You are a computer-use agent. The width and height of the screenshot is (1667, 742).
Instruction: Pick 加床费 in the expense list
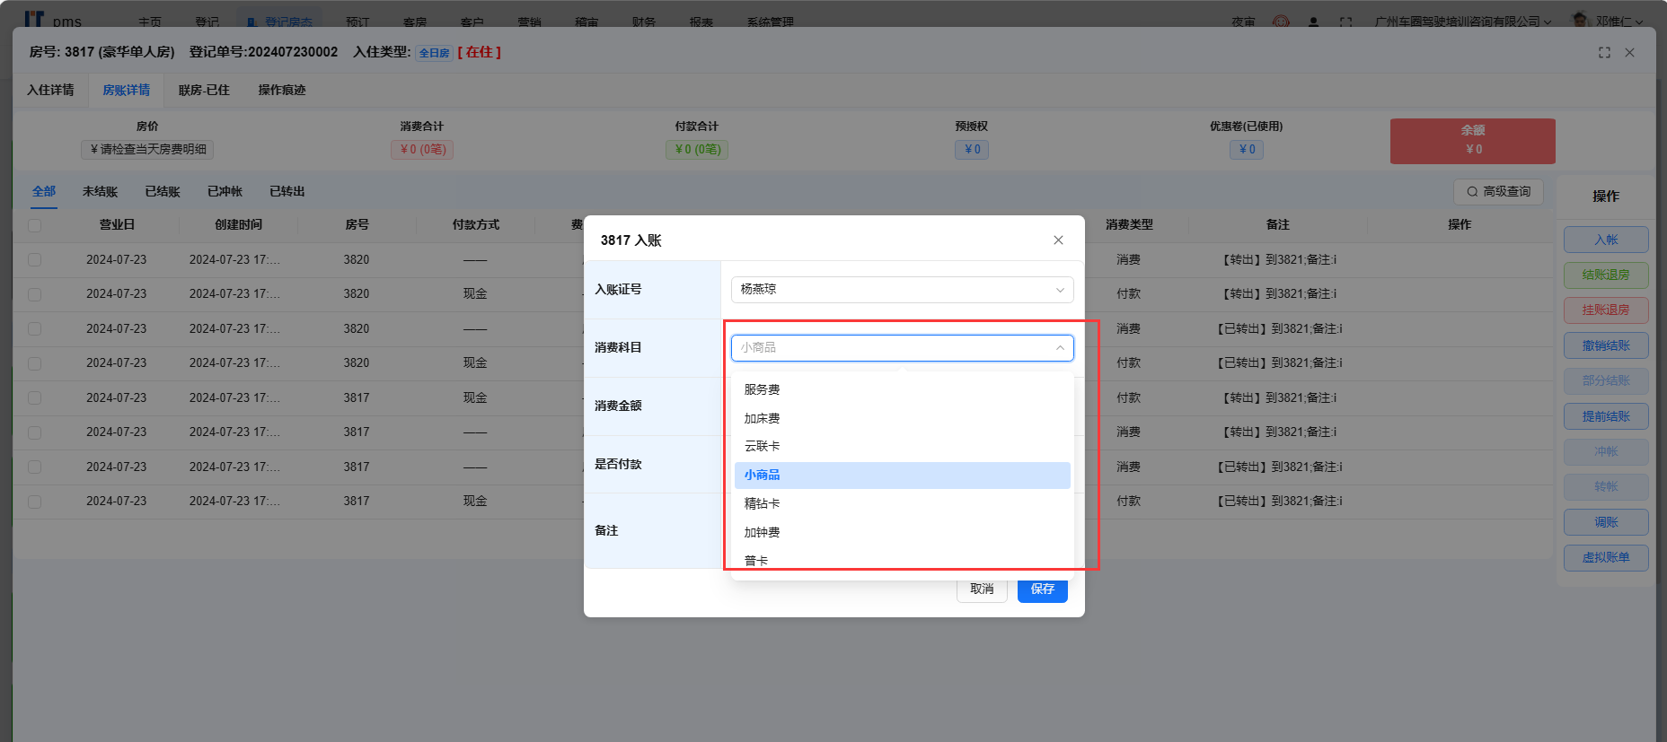pyautogui.click(x=763, y=419)
